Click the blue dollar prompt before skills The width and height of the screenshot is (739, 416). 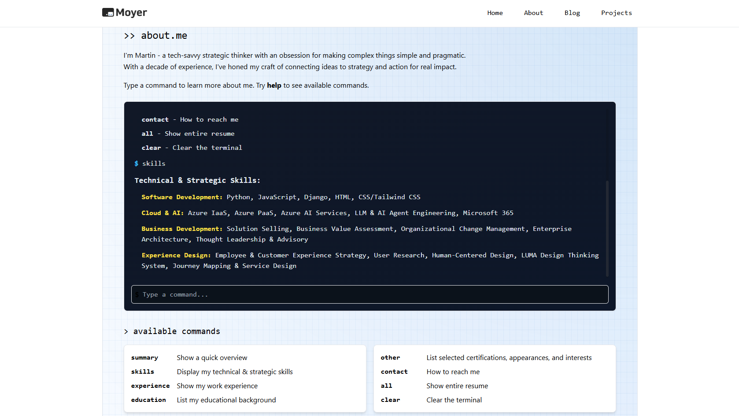pyautogui.click(x=137, y=163)
